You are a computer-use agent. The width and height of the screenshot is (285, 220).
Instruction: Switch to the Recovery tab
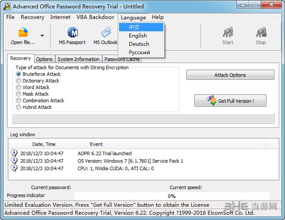20,58
